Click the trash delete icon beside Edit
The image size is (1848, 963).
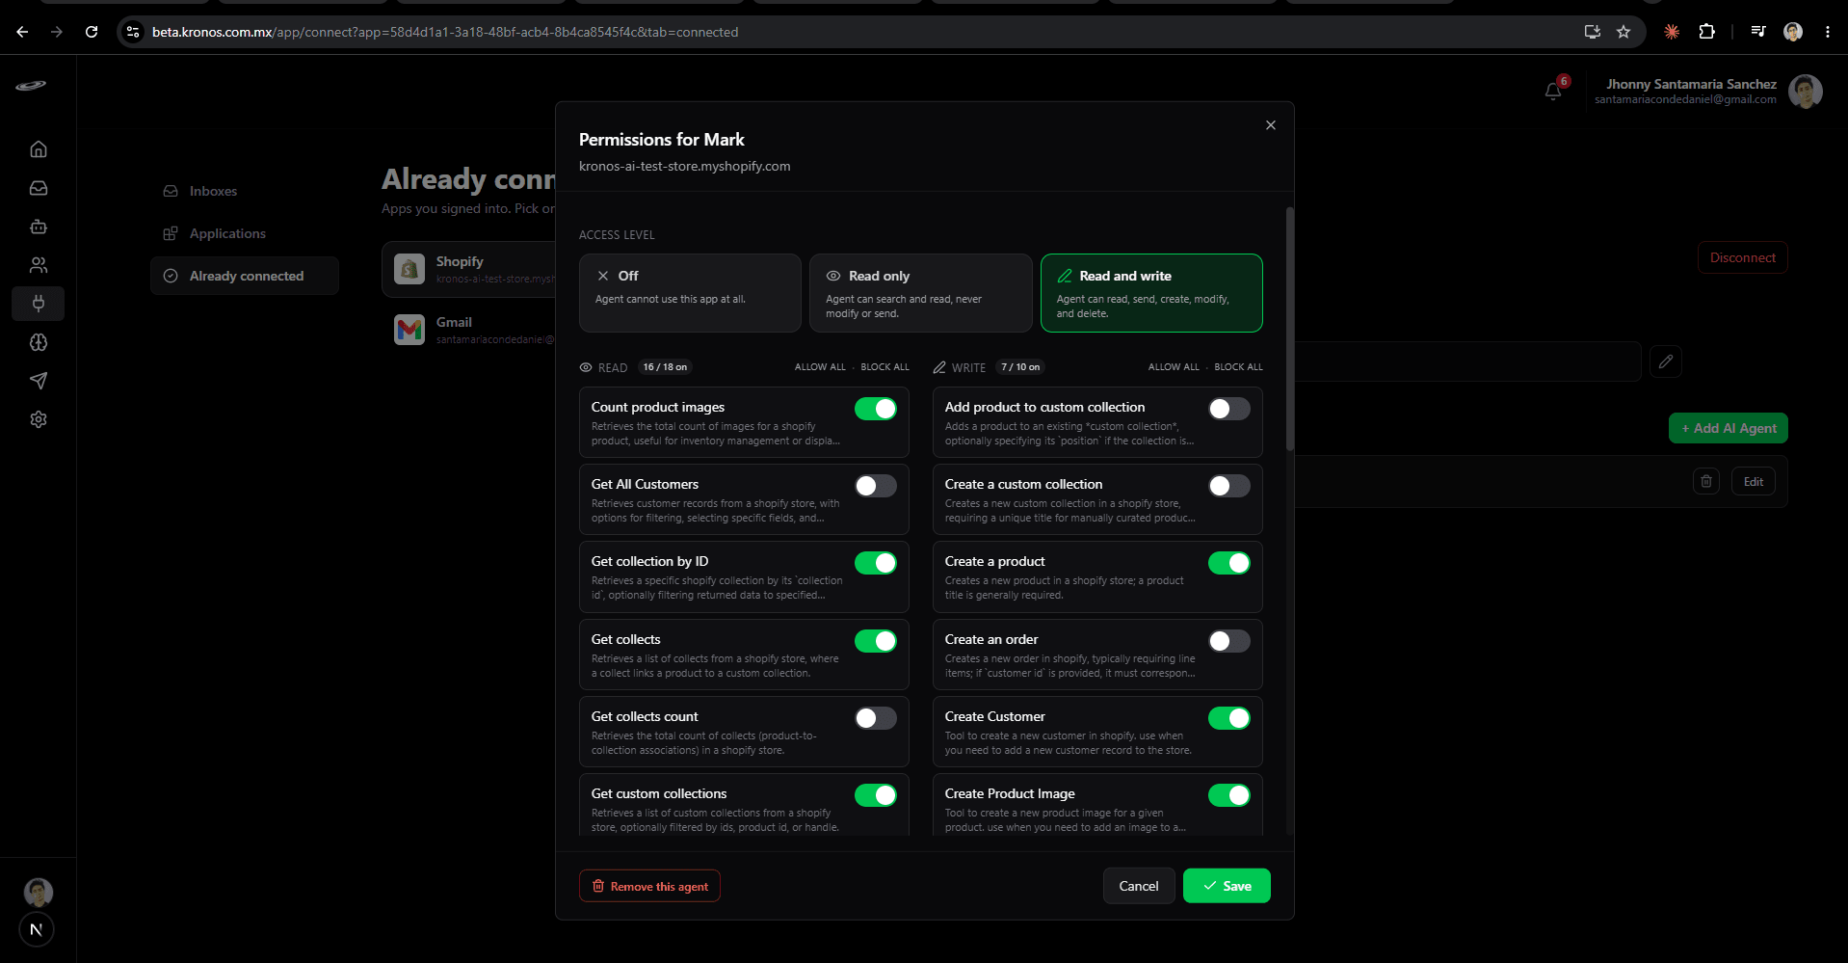(x=1706, y=481)
